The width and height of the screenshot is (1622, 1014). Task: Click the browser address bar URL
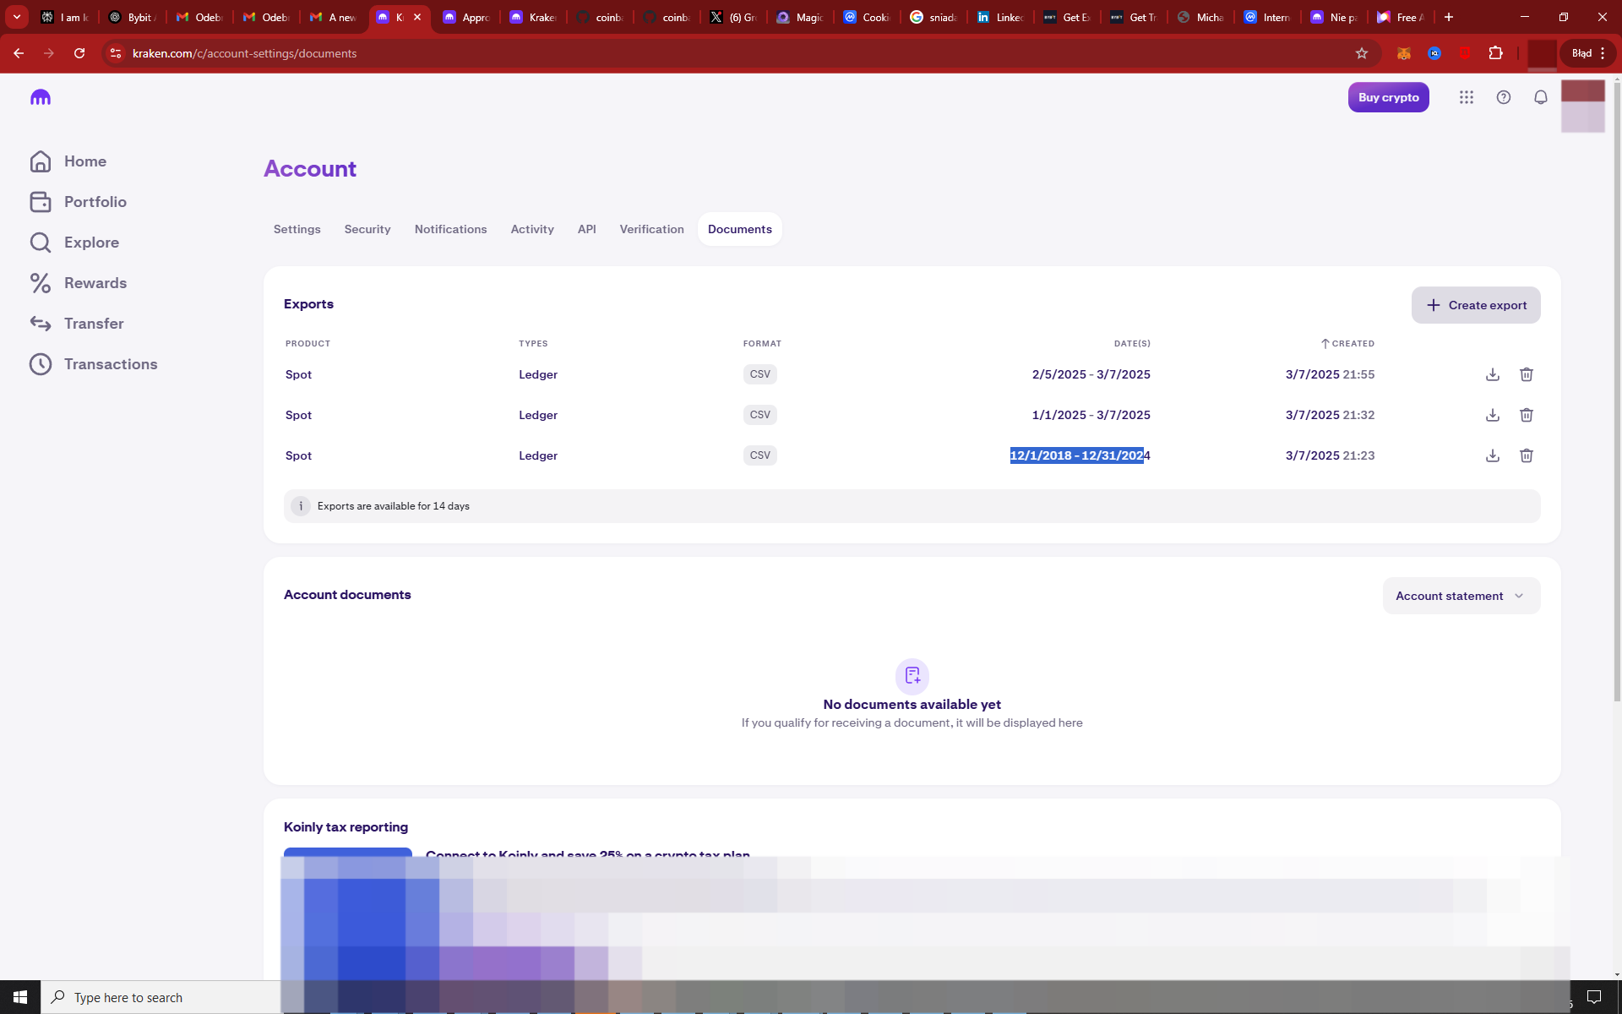pyautogui.click(x=244, y=53)
